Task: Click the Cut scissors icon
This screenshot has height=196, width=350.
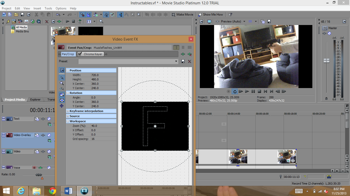Action: click(x=36, y=15)
